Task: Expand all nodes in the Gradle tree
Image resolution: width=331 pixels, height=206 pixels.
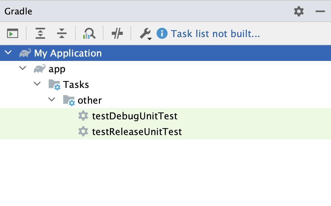Action: pos(40,33)
